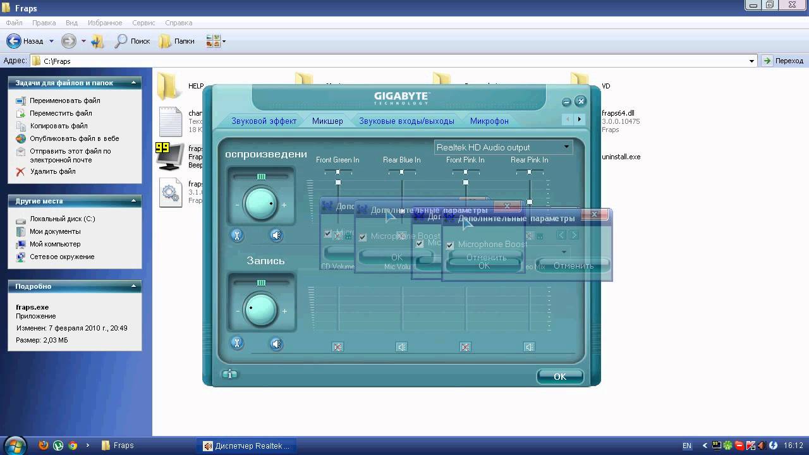The height and width of the screenshot is (455, 809).
Task: Click the minus next to the playback knob
Action: click(238, 205)
